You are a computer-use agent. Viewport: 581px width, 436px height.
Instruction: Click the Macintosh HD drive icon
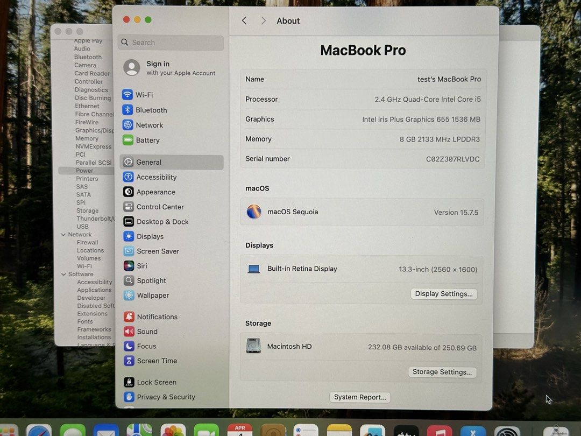[x=253, y=346]
